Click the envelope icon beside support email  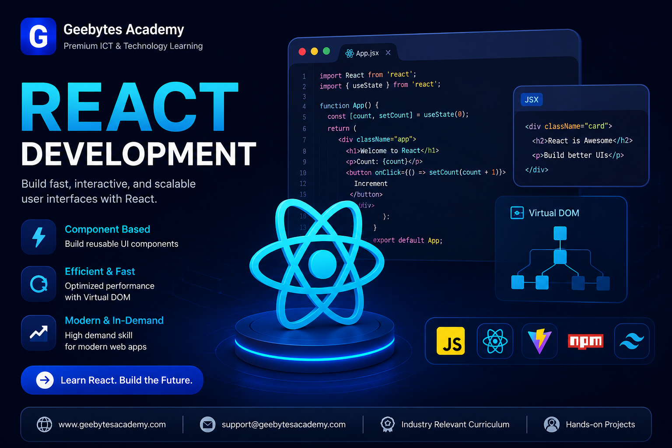(208, 424)
